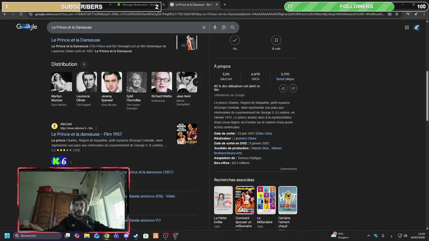The width and height of the screenshot is (429, 241).
Task: Switch to Chrome on the taskbar
Action: [x=107, y=236]
